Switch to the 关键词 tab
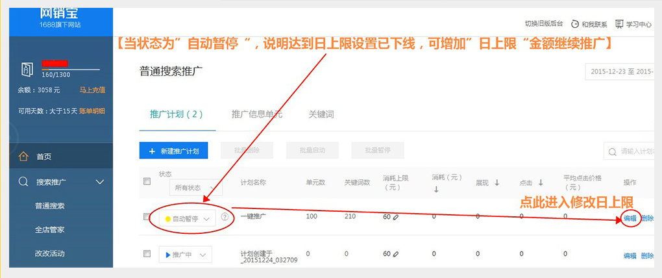Image resolution: width=662 pixels, height=278 pixels. click(x=321, y=114)
